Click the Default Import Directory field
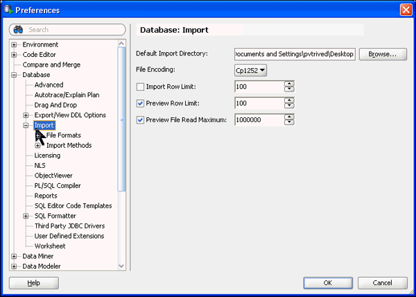The height and width of the screenshot is (297, 416). coord(295,54)
